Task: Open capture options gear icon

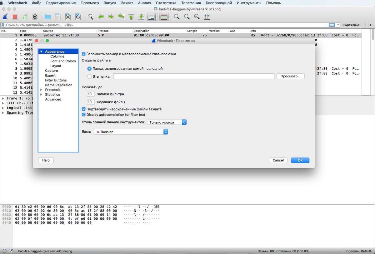Action: click(x=35, y=17)
